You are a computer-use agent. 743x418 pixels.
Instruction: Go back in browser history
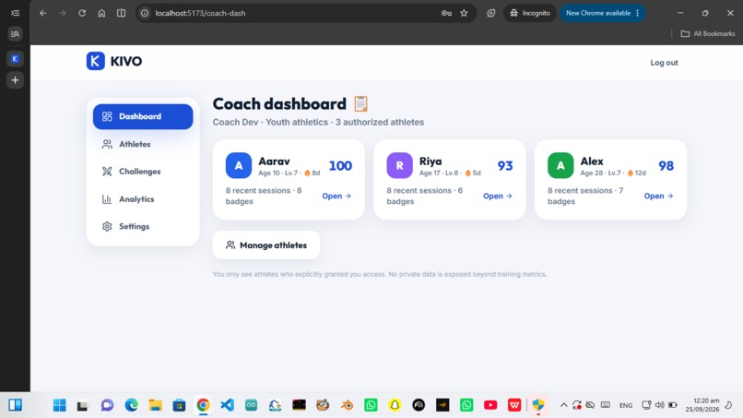pyautogui.click(x=43, y=13)
